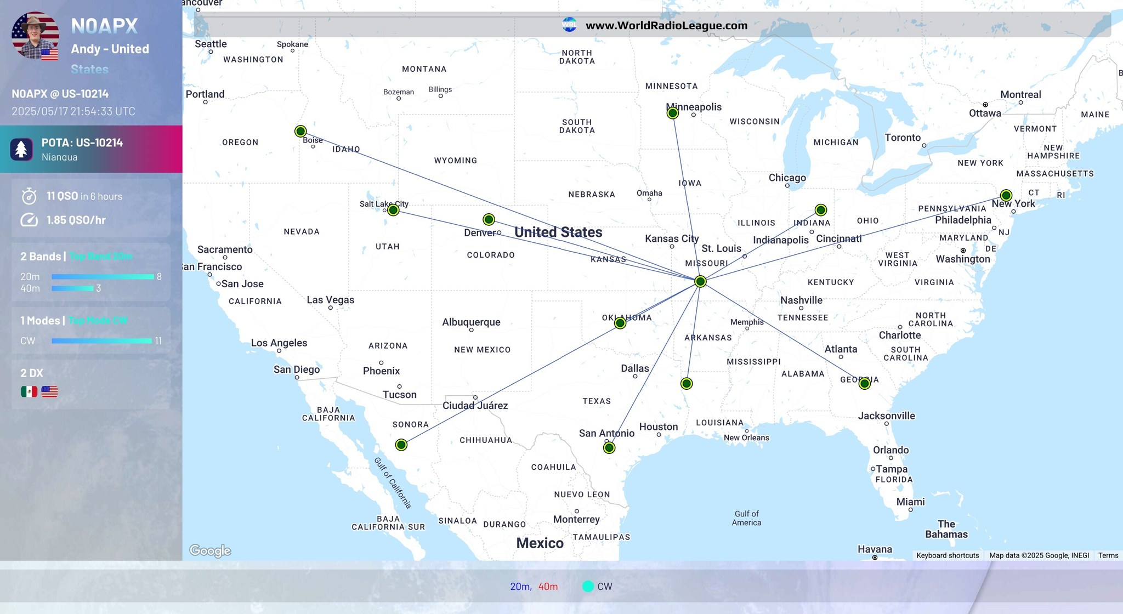Click the N0APX callsign heading
Screen dimensions: 1123x614
tap(104, 26)
